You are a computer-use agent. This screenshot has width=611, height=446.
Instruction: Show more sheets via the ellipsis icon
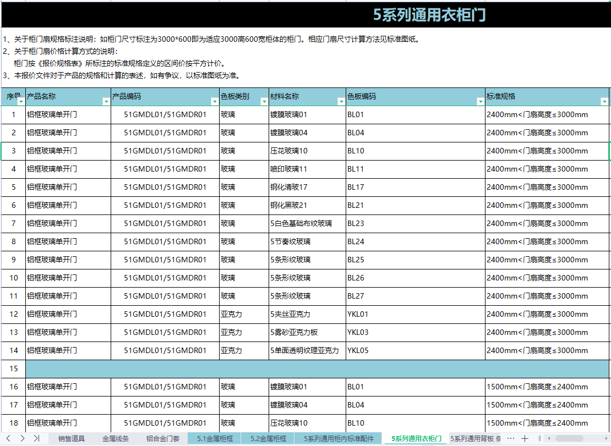pyautogui.click(x=510, y=438)
